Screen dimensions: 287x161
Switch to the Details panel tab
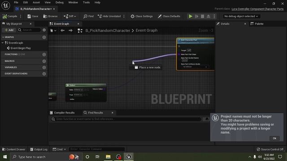coord(225,24)
